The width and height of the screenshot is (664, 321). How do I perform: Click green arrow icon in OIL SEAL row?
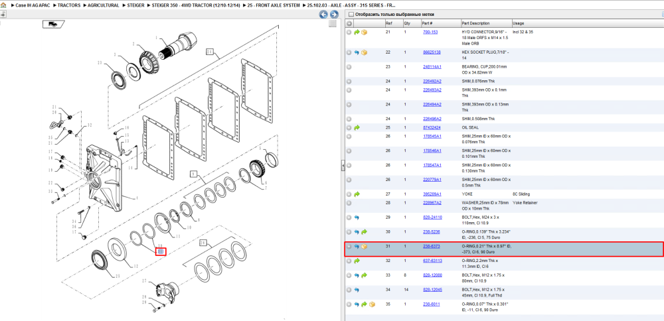[357, 127]
